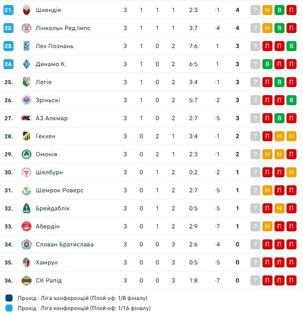Image resolution: width=303 pixels, height=316 pixels.
Task: Click the Хамрун team logo
Action: (27, 262)
